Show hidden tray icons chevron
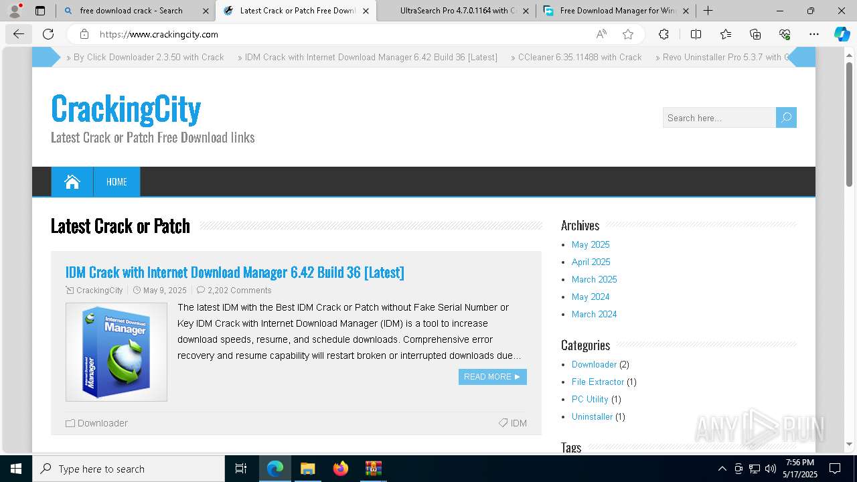 (722, 469)
